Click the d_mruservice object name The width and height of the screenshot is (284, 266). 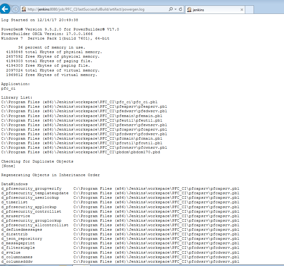[16, 216]
